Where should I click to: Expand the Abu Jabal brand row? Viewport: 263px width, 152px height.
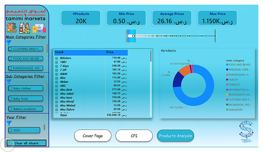[x=57, y=94]
